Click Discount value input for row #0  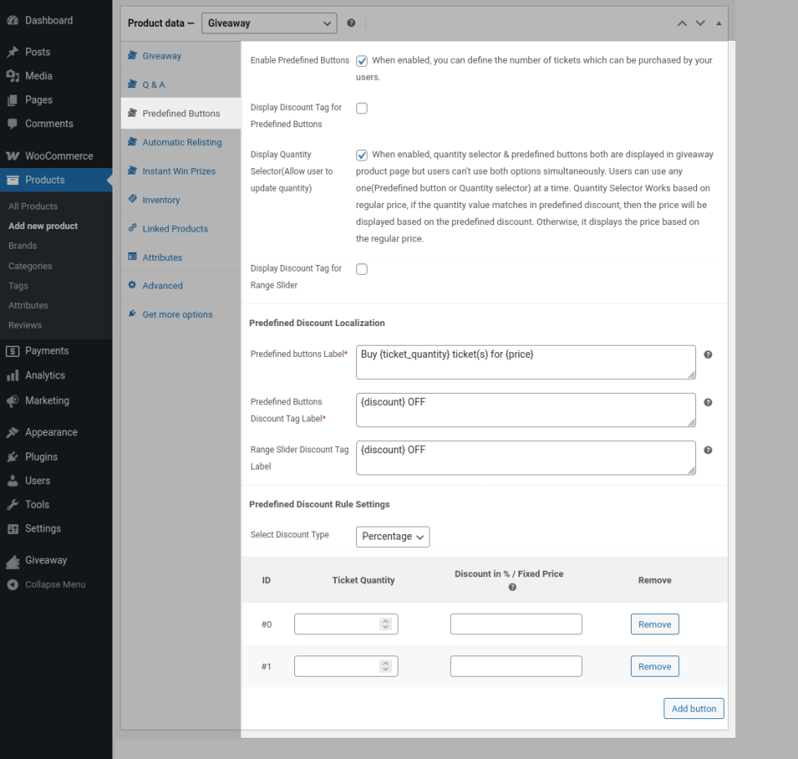coord(516,624)
